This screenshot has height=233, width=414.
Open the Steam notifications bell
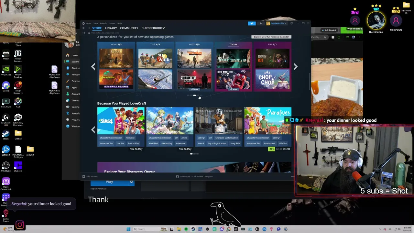(x=261, y=23)
